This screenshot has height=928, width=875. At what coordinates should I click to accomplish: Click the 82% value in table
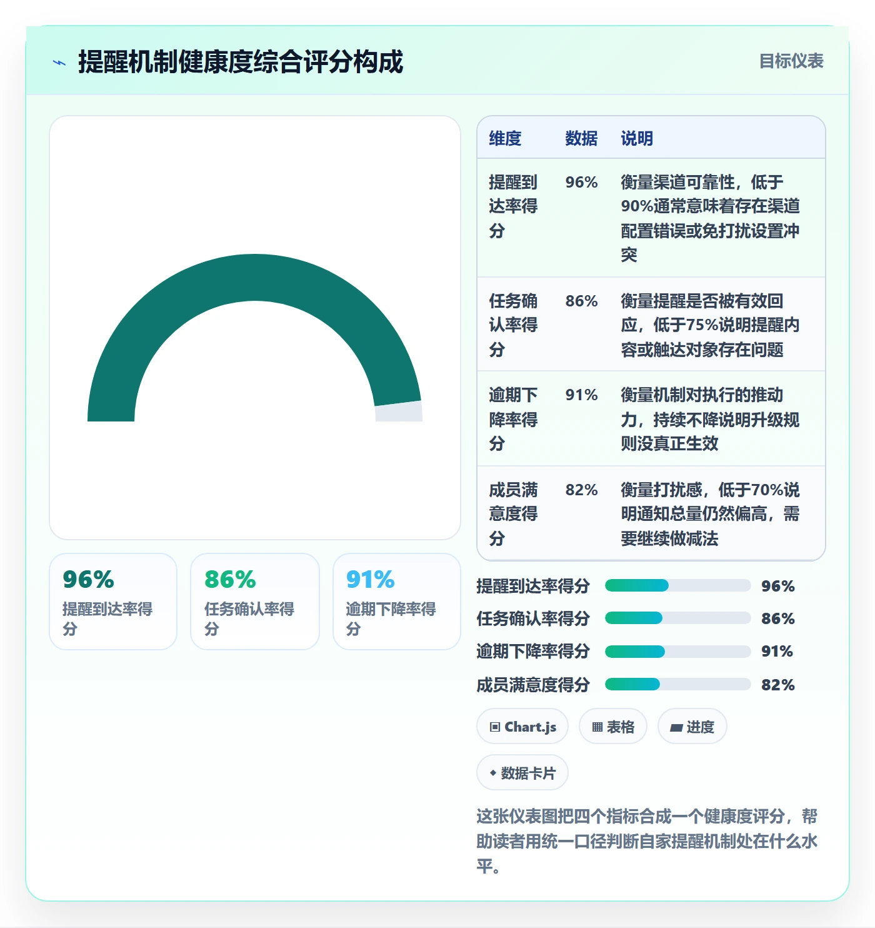(x=581, y=490)
